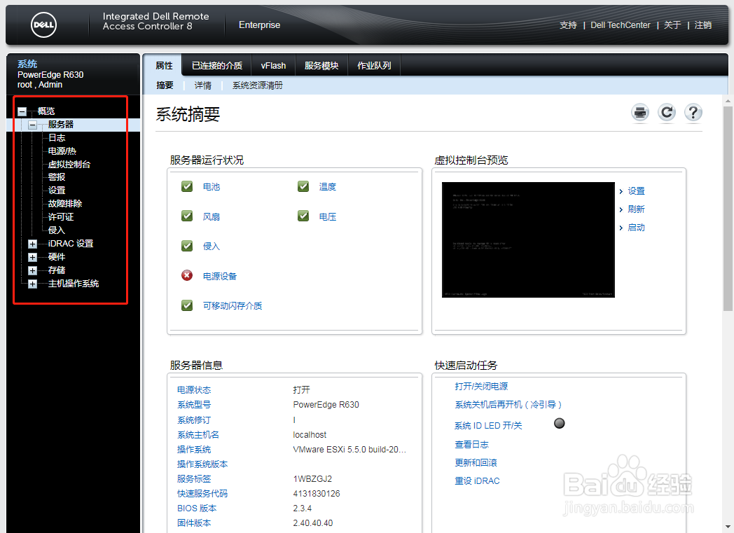
Task: Click the virtual console 设置 link
Action: click(x=636, y=191)
